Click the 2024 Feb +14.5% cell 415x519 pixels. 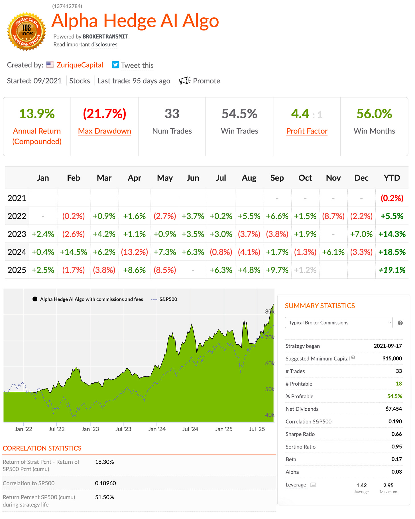74,252
